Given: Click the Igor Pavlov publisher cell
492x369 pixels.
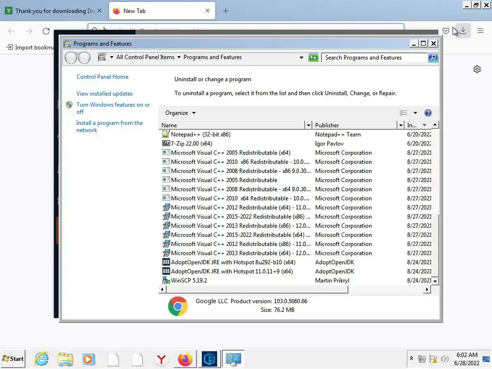Looking at the screenshot, I should tap(329, 143).
